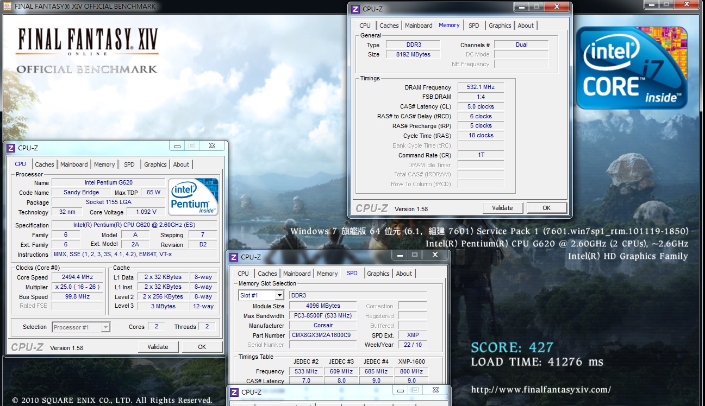The height and width of the screenshot is (406, 705).
Task: Click the SPD Ext. value XMP
Action: (x=413, y=335)
